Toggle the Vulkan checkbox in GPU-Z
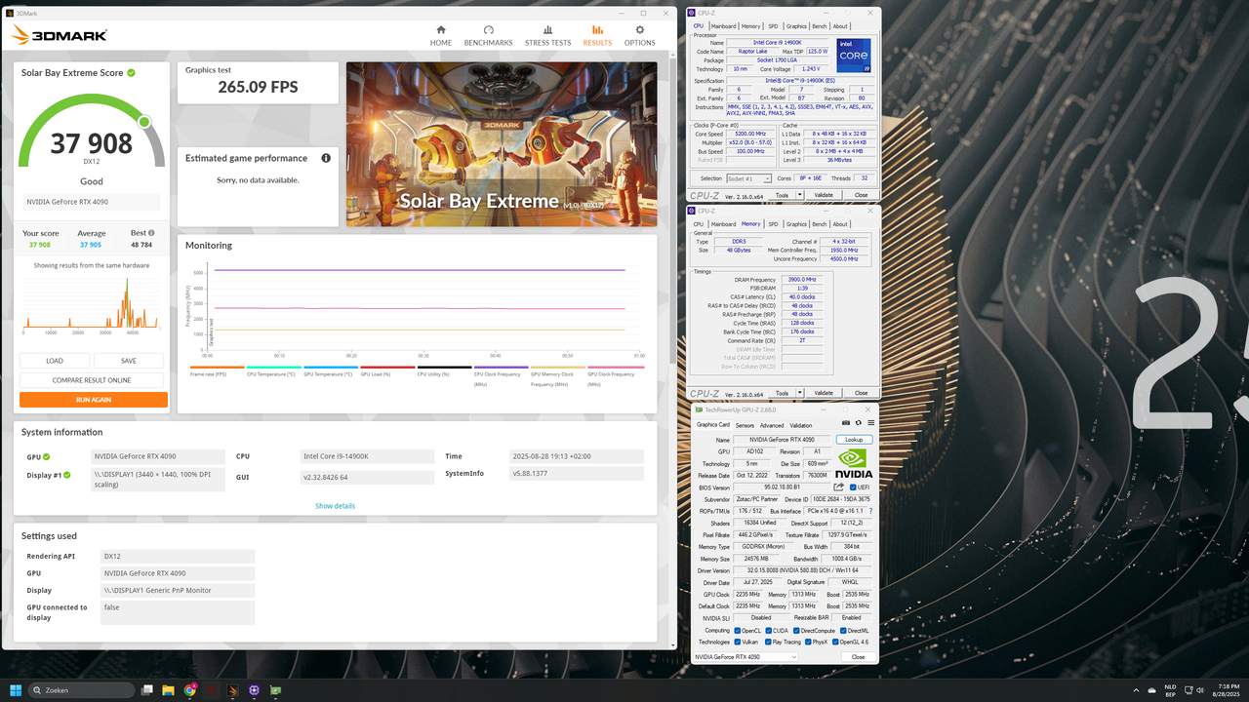 click(x=737, y=642)
